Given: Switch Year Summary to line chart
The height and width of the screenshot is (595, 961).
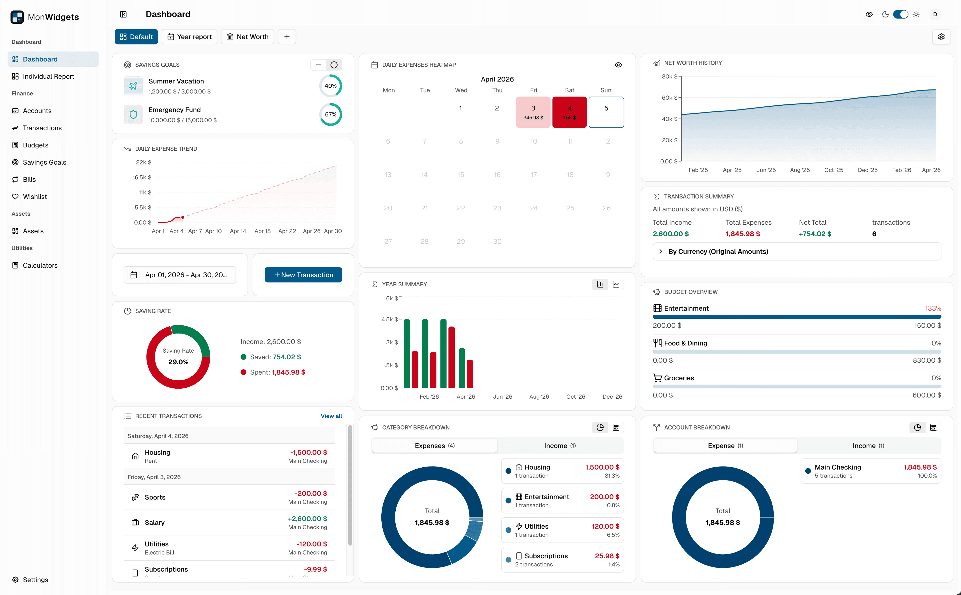Looking at the screenshot, I should pos(616,284).
